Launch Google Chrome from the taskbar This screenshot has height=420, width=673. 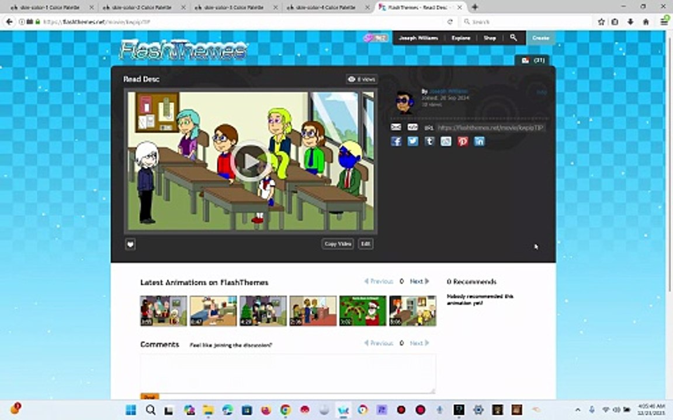286,409
